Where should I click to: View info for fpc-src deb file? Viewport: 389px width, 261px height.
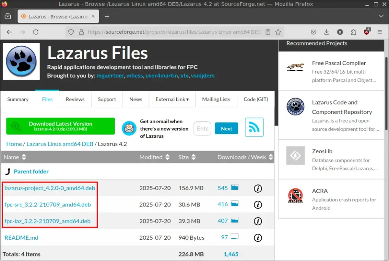pyautogui.click(x=258, y=205)
